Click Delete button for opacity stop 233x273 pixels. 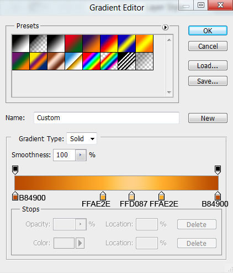point(197,224)
